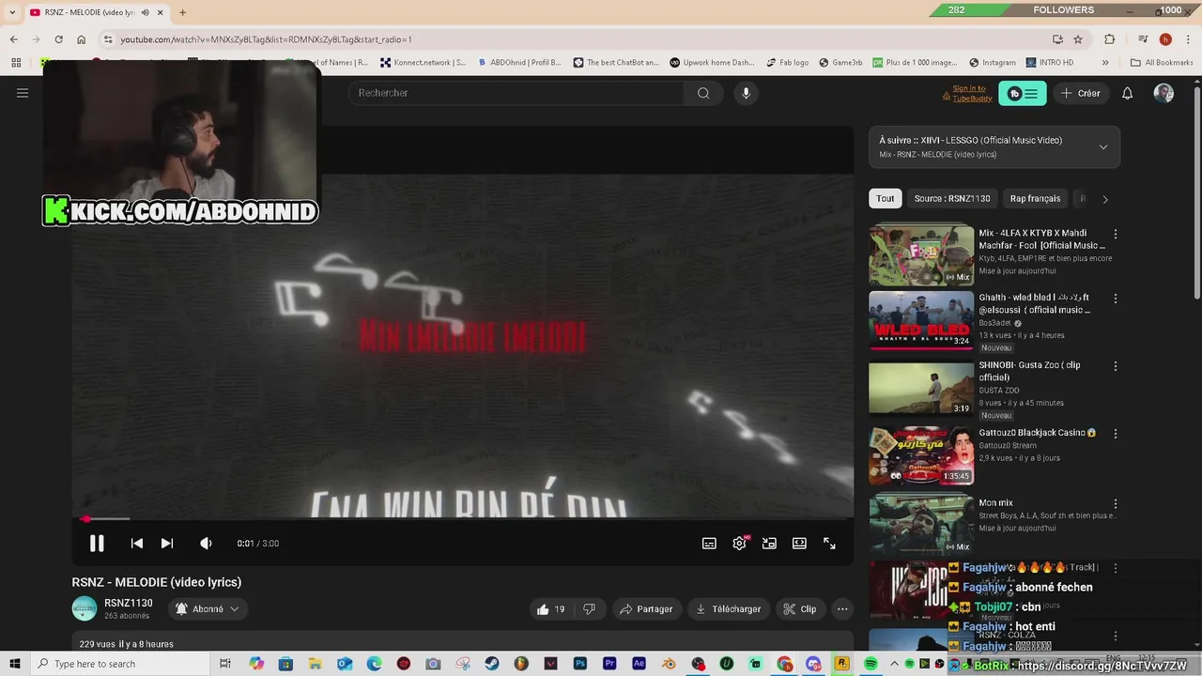Image resolution: width=1202 pixels, height=676 pixels.
Task: Bookmark this page with star icon
Action: tap(1078, 39)
